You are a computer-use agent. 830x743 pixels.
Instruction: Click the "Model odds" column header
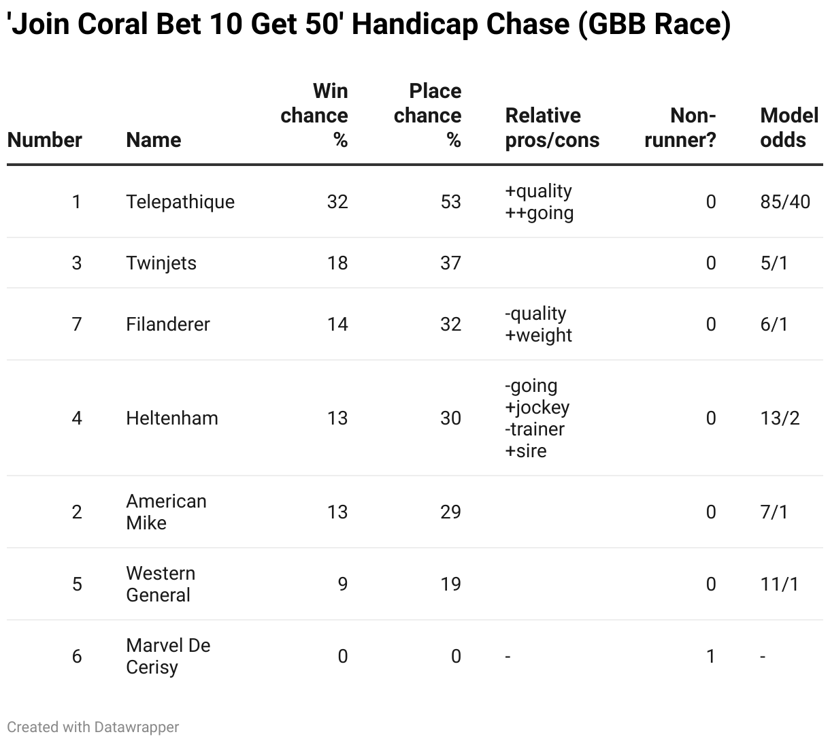coord(788,128)
